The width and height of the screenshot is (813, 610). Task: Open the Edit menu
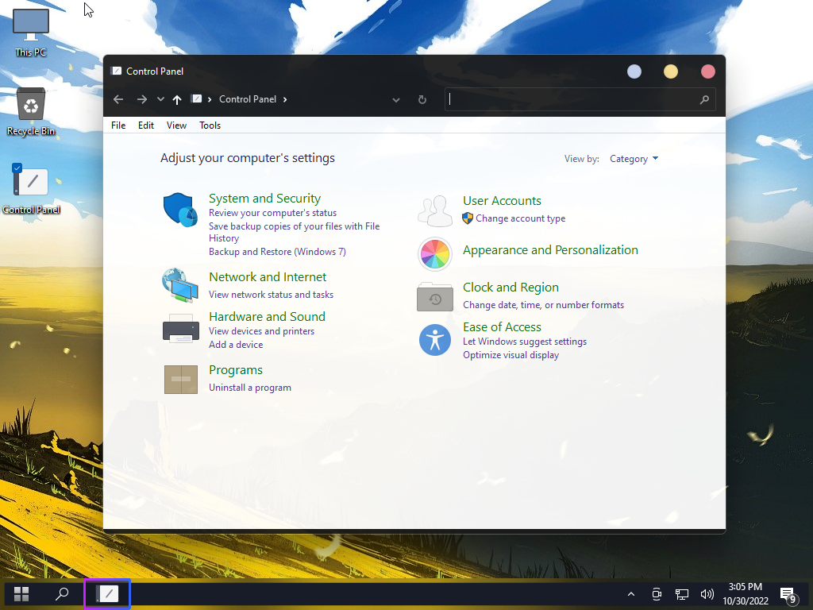point(146,125)
